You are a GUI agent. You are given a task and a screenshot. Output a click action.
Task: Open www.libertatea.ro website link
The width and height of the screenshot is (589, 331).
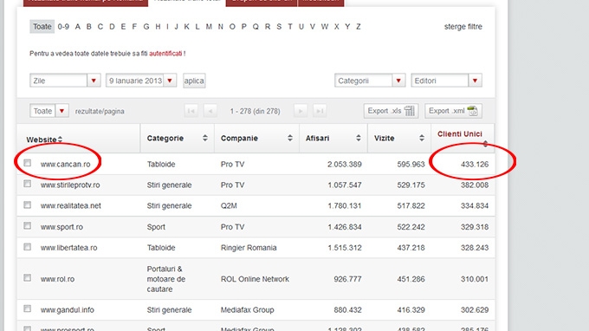pyautogui.click(x=68, y=248)
